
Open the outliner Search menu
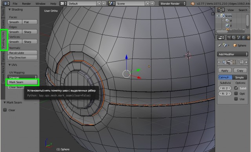(243, 10)
